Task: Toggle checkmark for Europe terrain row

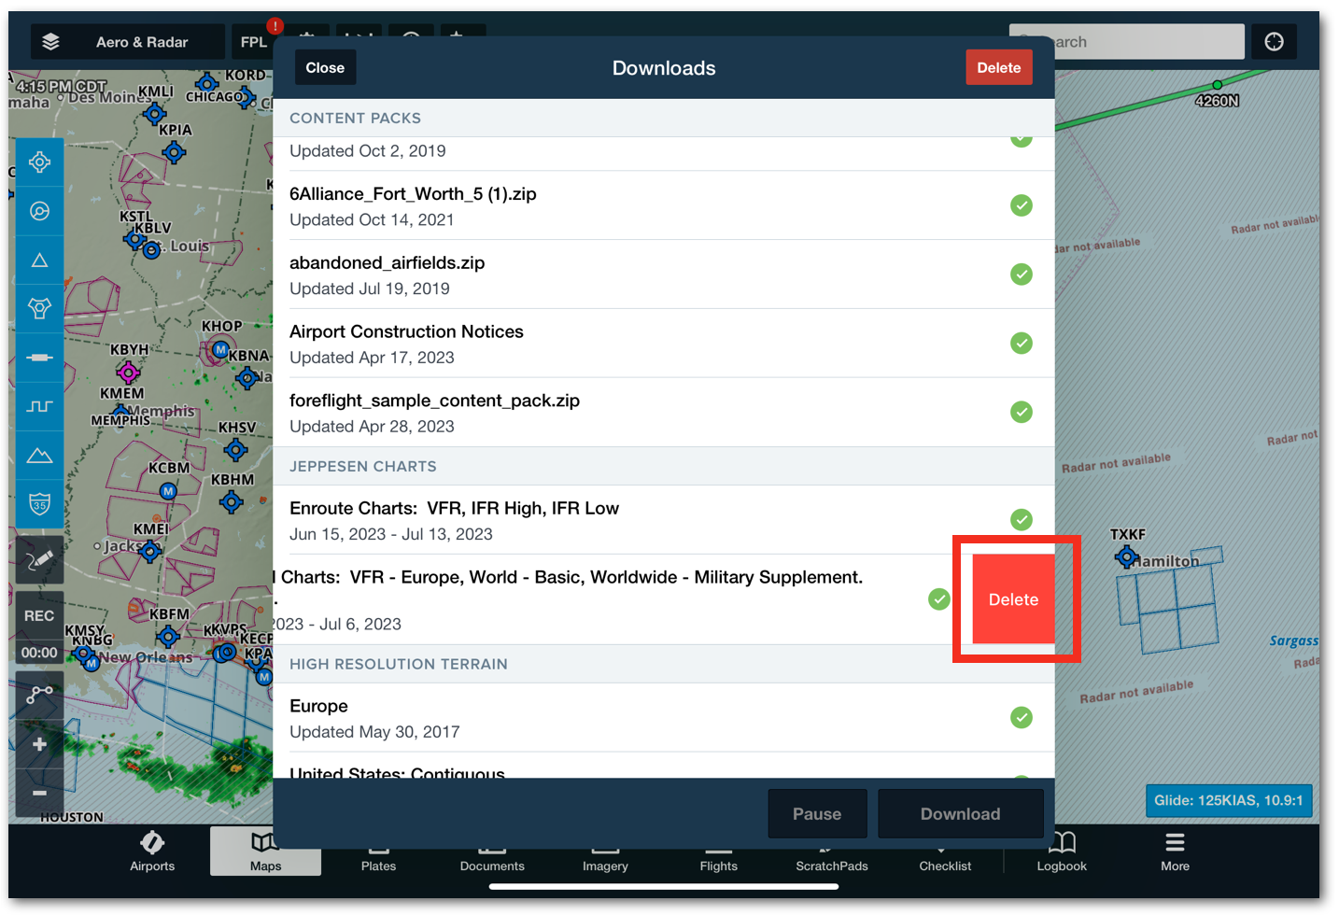Action: [x=1022, y=717]
